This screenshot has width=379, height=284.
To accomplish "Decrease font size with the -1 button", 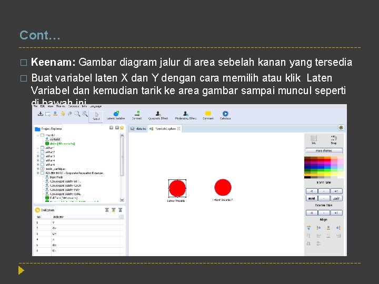I will 312,191.
